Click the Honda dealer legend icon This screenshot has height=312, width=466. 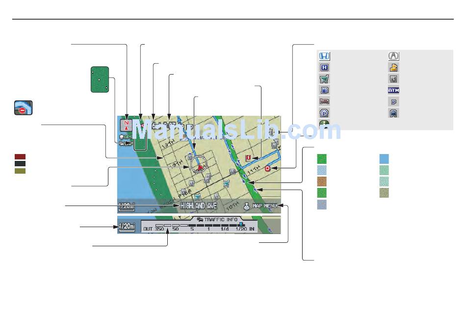click(x=324, y=56)
